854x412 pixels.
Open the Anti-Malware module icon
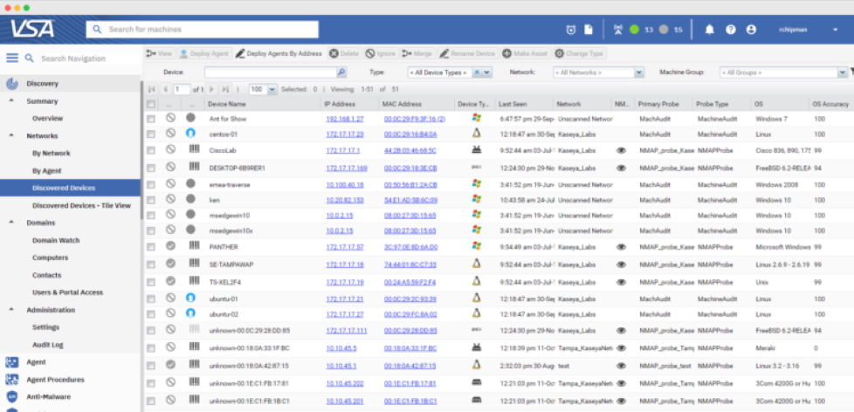pyautogui.click(x=12, y=396)
